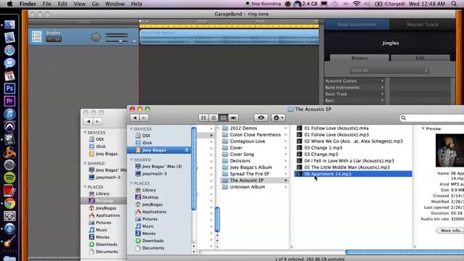Click the yellow cycle region bar
The height and width of the screenshot is (261, 464).
(229, 26)
